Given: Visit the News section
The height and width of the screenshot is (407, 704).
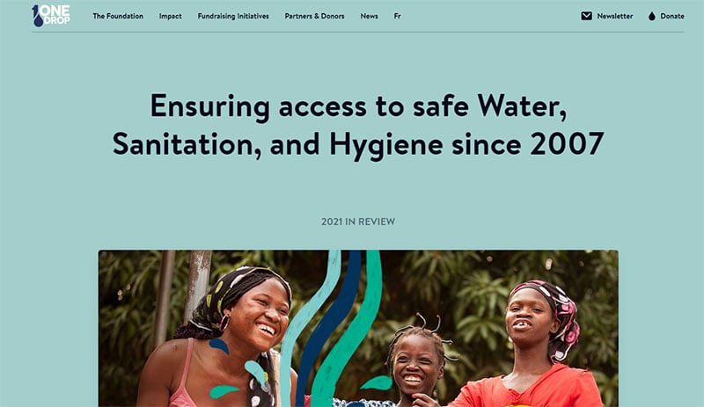Looking at the screenshot, I should 369,16.
